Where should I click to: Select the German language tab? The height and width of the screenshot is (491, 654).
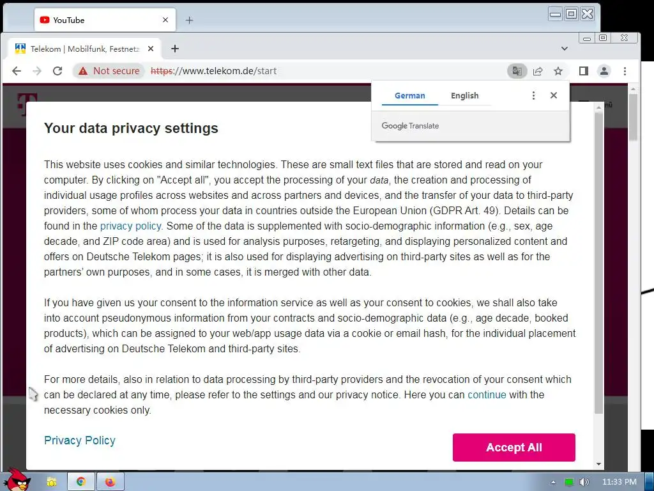[x=409, y=95]
